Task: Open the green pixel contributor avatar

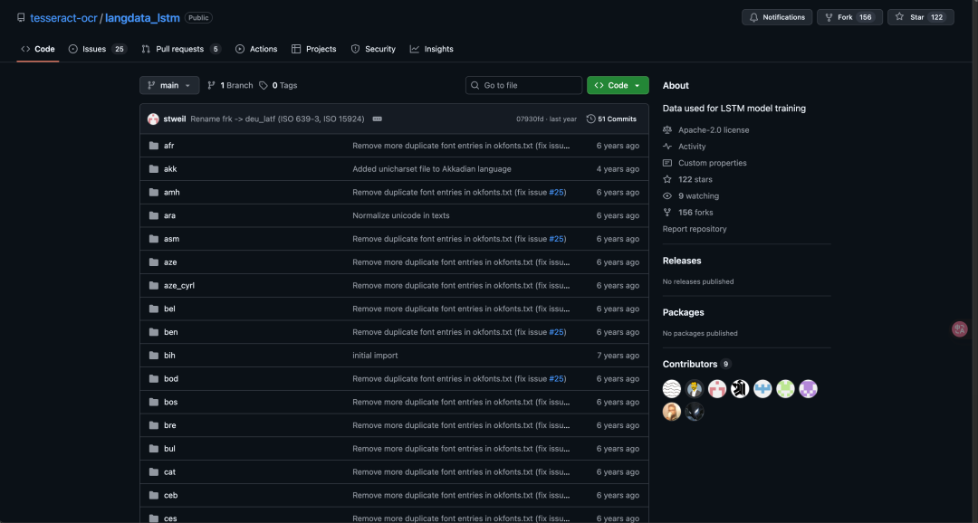Action: click(x=785, y=389)
